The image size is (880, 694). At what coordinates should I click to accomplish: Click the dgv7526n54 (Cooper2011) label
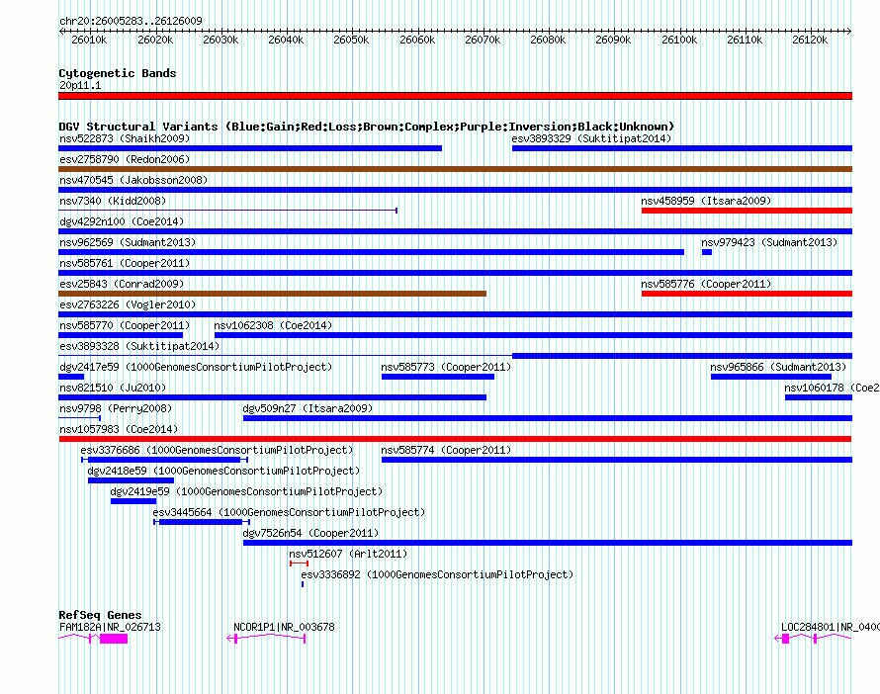[310, 533]
